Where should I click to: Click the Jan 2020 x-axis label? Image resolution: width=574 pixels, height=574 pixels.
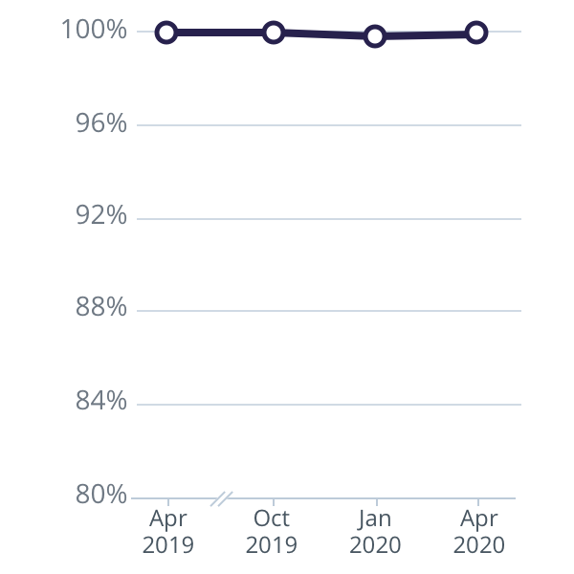[375, 532]
